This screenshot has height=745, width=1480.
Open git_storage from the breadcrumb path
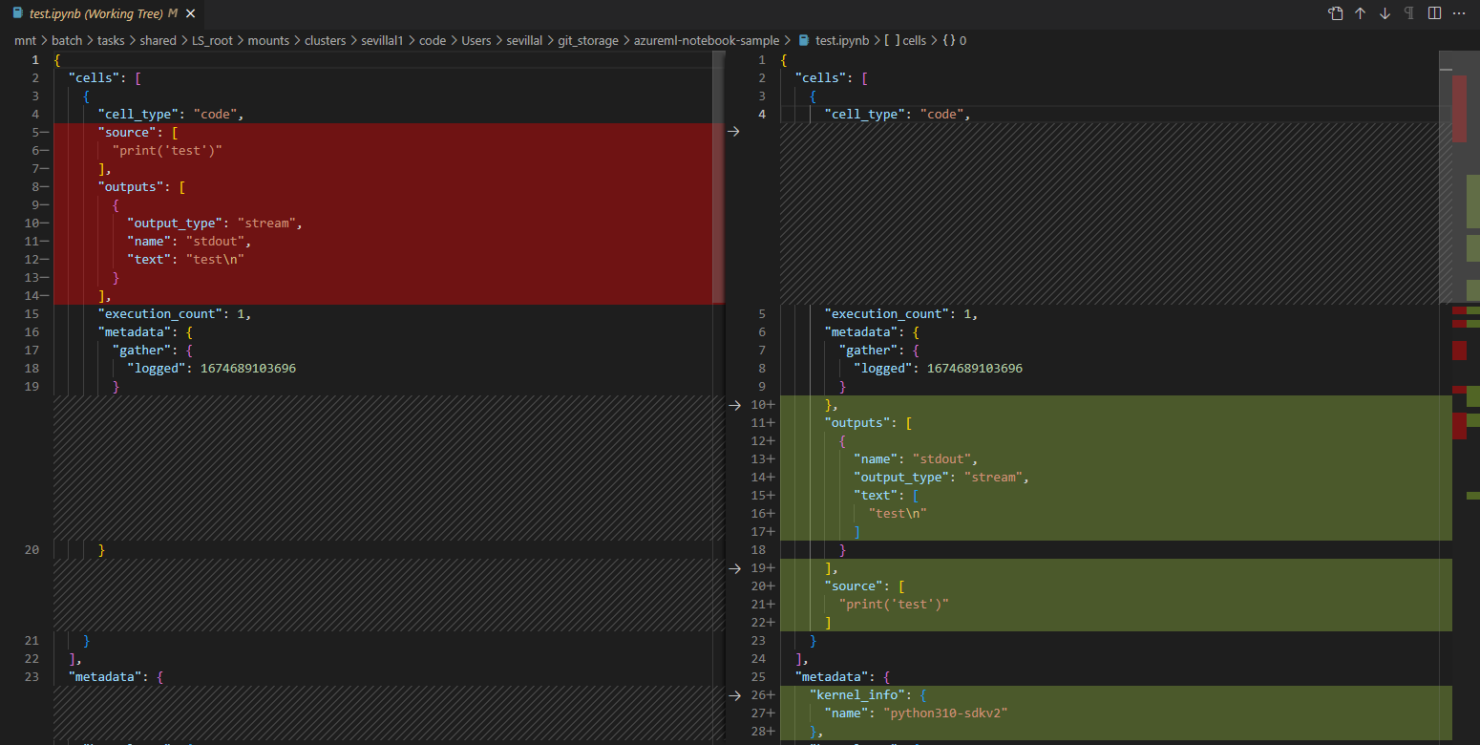589,40
